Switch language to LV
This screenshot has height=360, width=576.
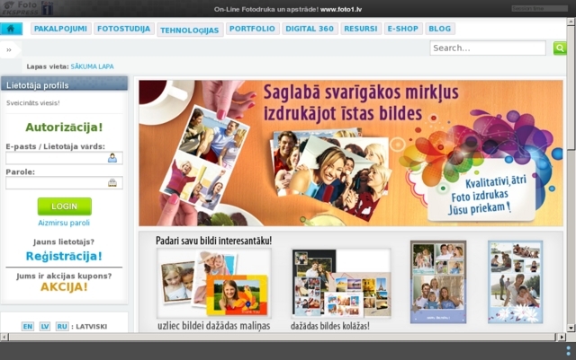click(45, 326)
